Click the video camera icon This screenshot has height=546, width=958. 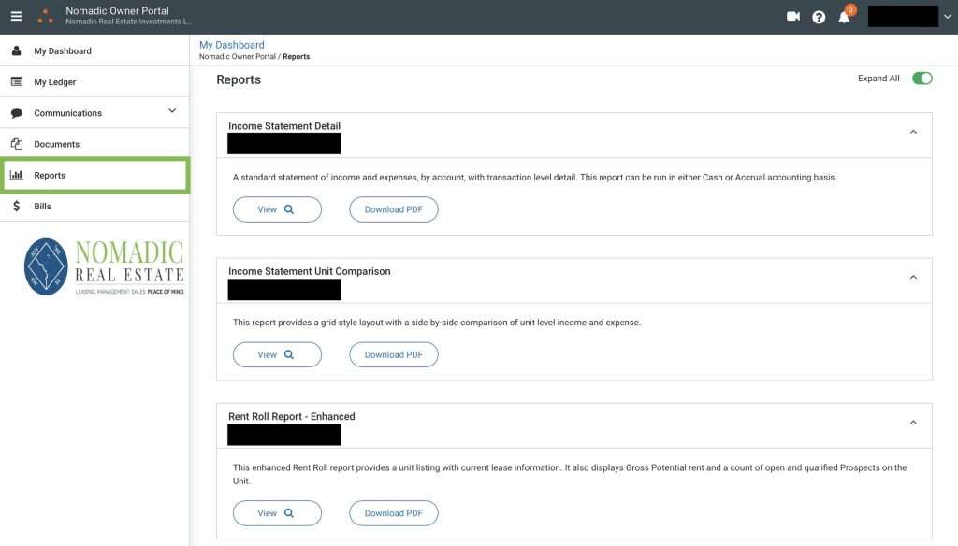[793, 17]
